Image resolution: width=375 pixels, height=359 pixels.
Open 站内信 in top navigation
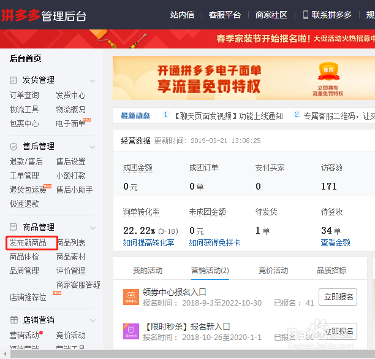point(182,15)
